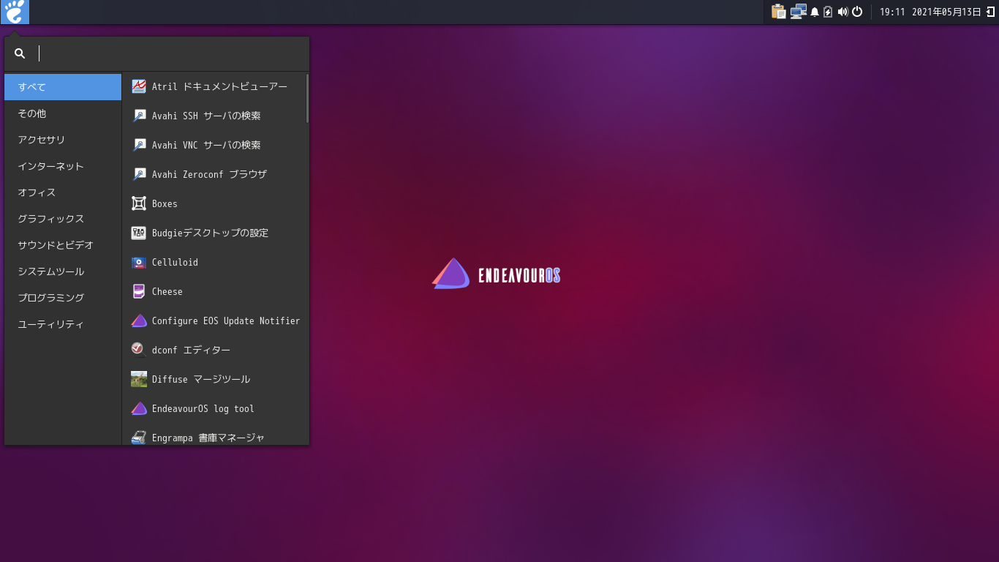
Task: Switch to the グラフィックス category
Action: point(63,219)
